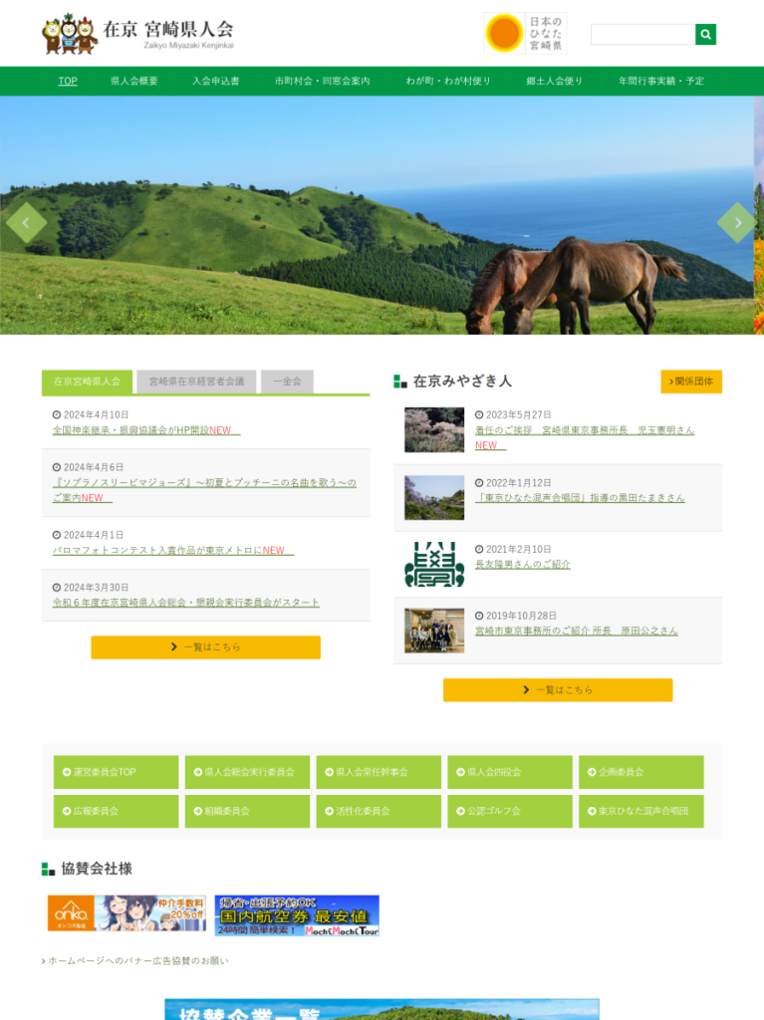The image size is (764, 1020).
Task: Open the 運営委員会TOP green button
Action: pyautogui.click(x=116, y=772)
